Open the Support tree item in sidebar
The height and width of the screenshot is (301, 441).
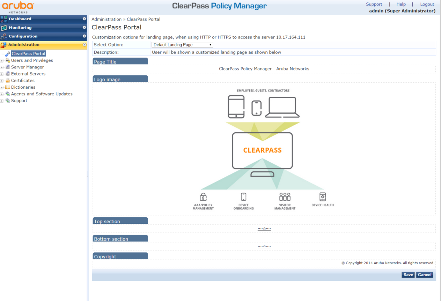coord(19,101)
